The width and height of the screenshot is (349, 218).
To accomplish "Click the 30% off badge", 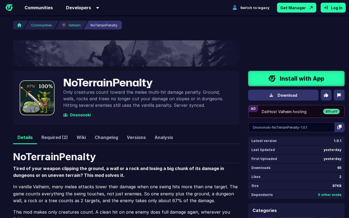I will [331, 111].
